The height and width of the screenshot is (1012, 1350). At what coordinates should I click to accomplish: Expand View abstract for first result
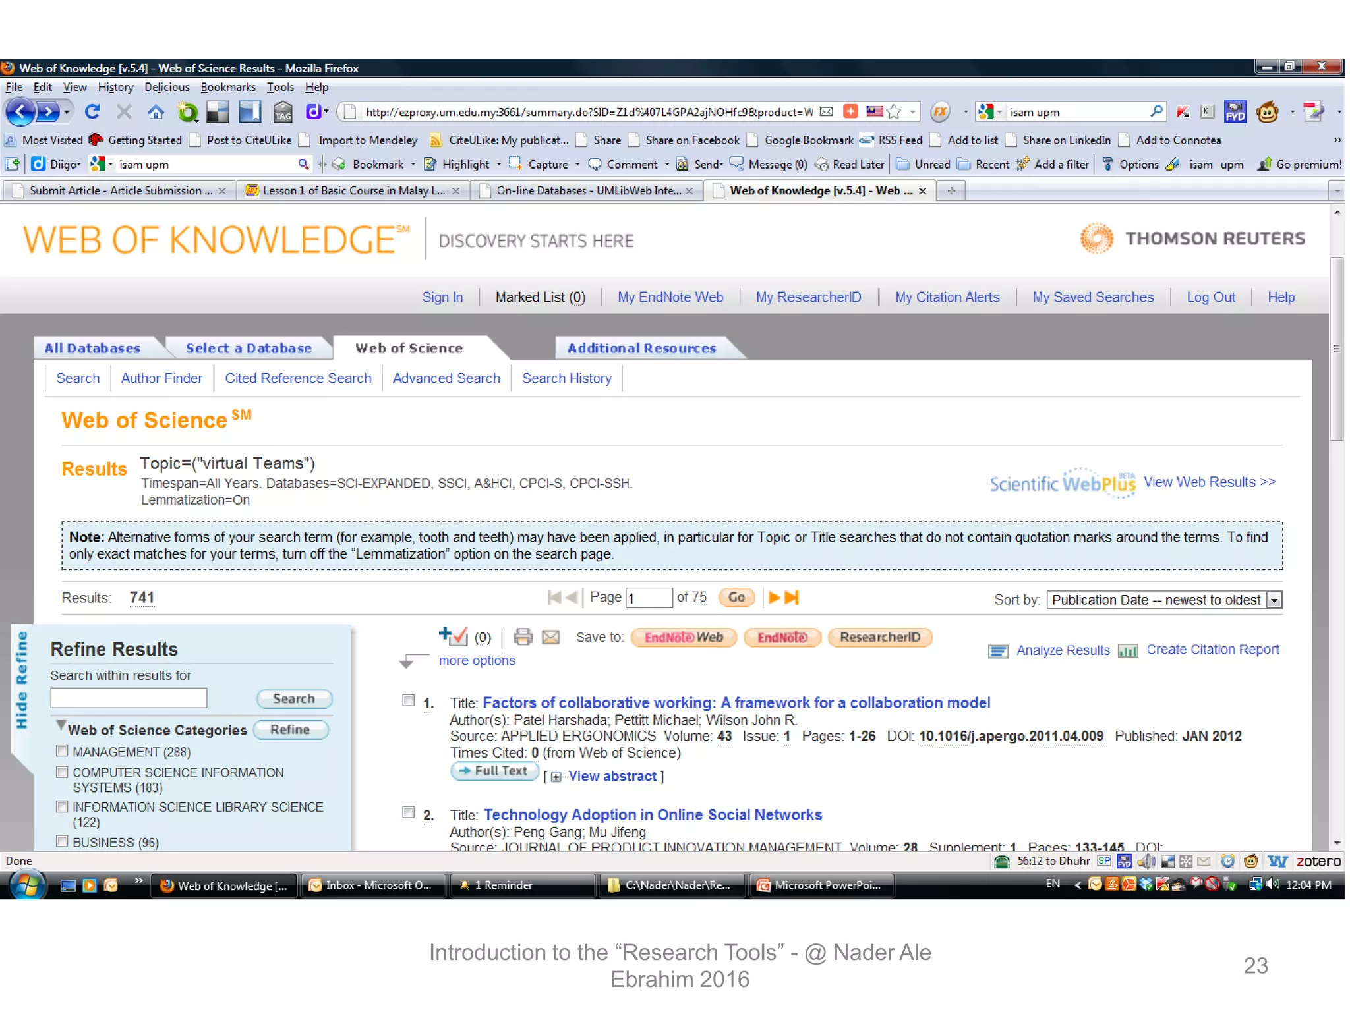[612, 776]
